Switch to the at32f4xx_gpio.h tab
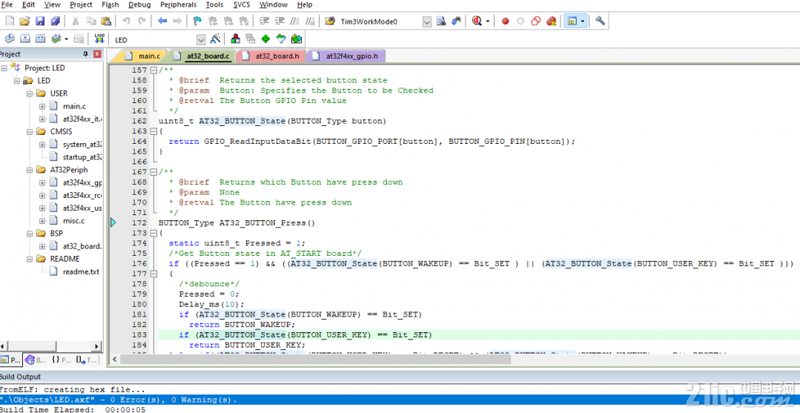 point(348,56)
